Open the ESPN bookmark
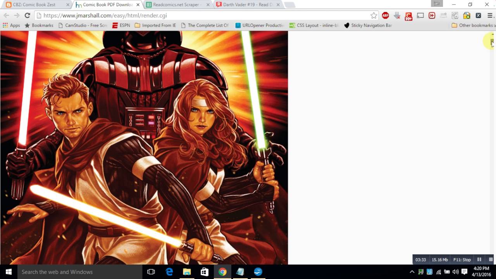This screenshot has height=279, width=496. click(x=121, y=25)
